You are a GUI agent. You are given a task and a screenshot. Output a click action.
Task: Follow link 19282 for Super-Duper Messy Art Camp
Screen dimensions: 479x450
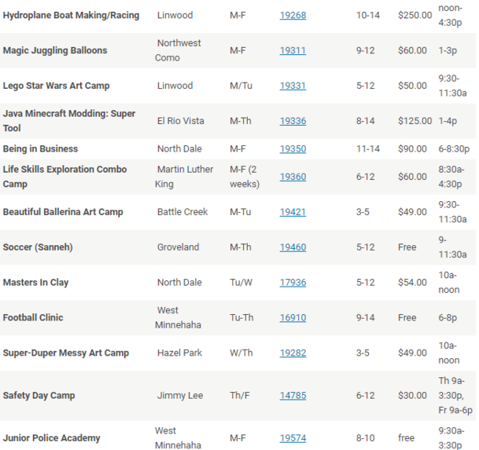[293, 353]
